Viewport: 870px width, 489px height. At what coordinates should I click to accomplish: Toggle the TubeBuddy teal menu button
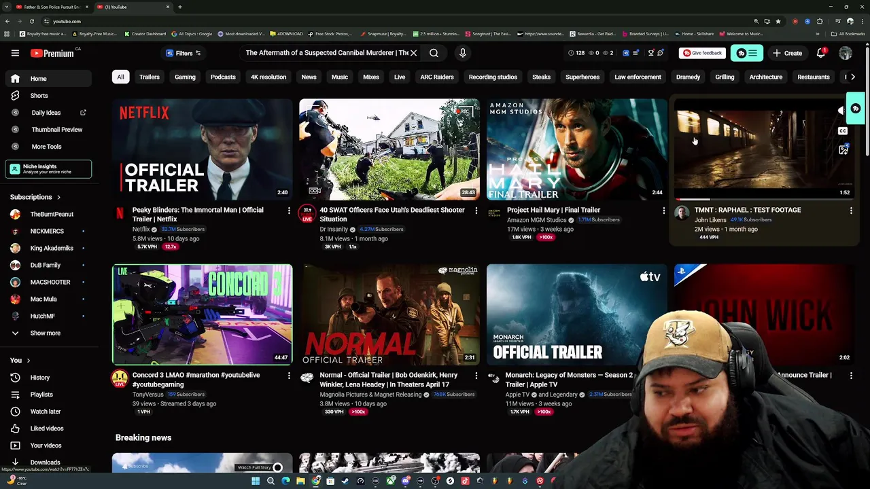[x=747, y=53]
